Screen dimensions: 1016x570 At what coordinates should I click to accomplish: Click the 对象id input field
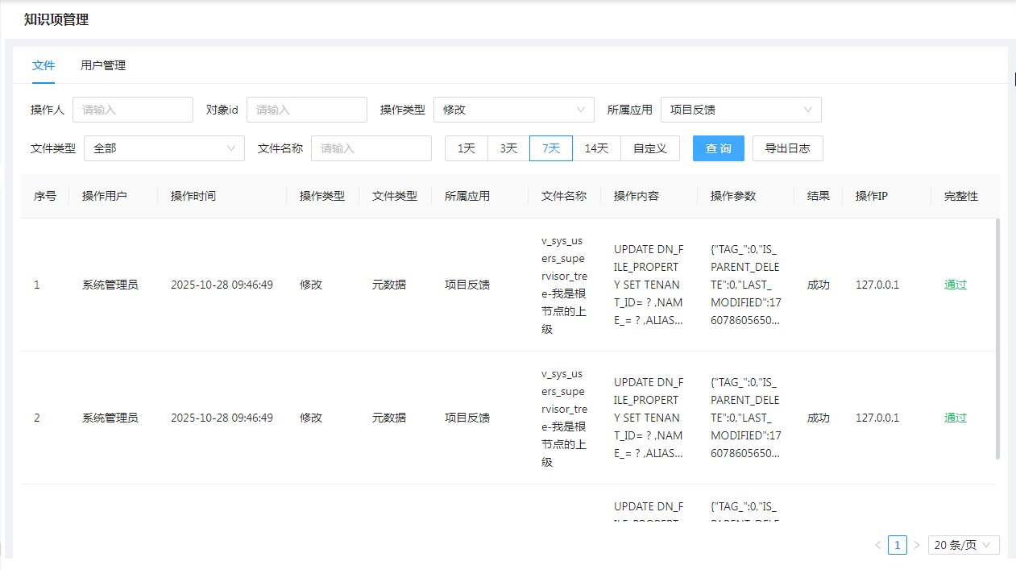pyautogui.click(x=306, y=110)
